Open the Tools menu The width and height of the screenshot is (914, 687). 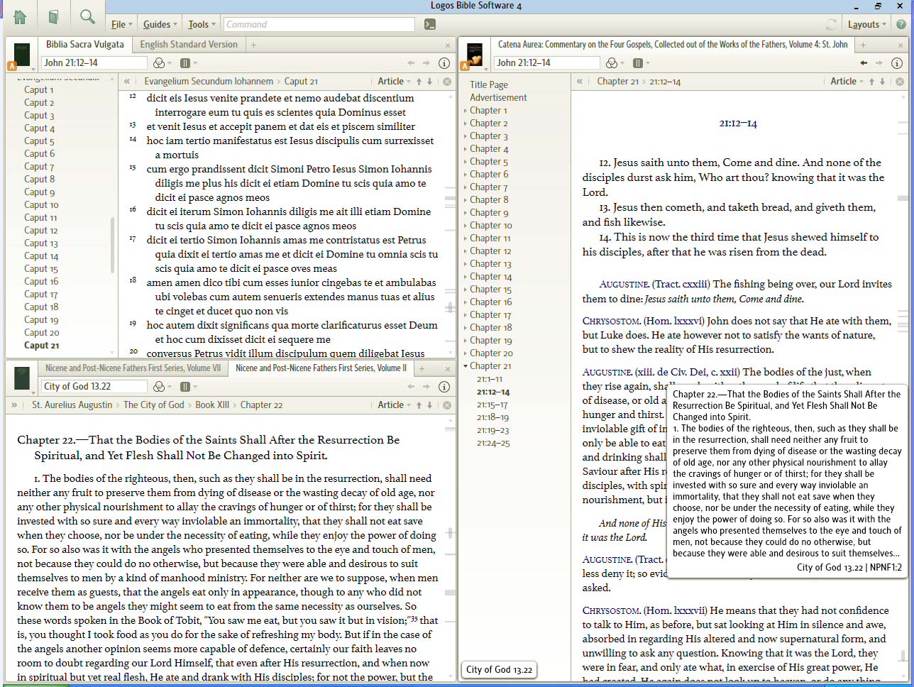coord(202,24)
